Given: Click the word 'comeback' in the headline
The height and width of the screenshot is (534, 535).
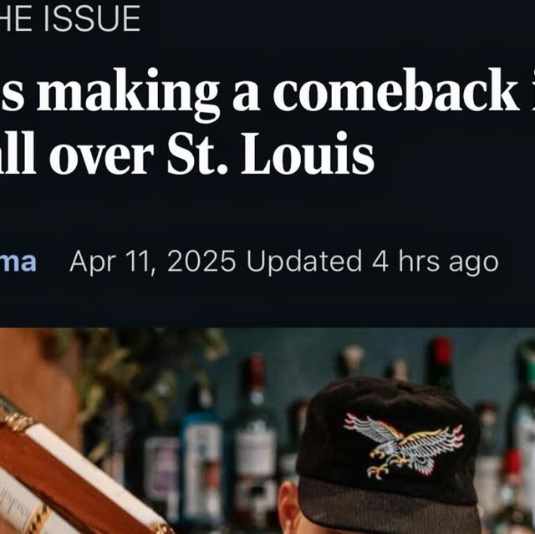Looking at the screenshot, I should coord(396,90).
